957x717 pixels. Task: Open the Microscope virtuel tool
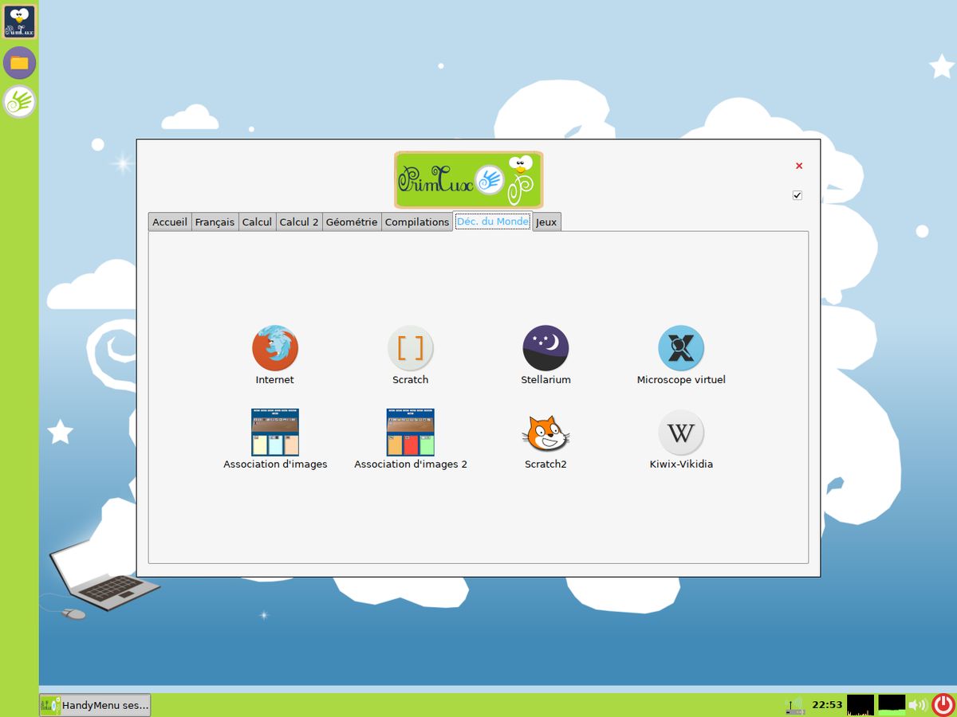681,347
